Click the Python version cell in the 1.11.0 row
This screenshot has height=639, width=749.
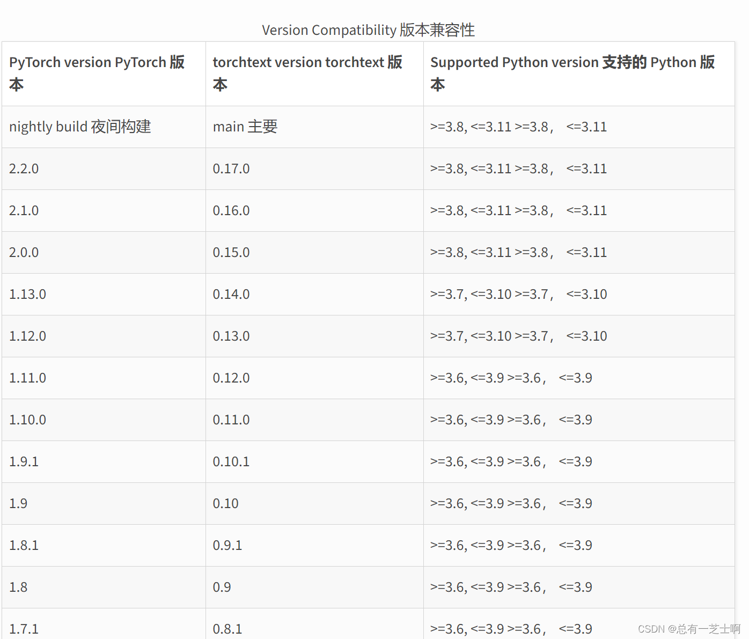(x=579, y=378)
